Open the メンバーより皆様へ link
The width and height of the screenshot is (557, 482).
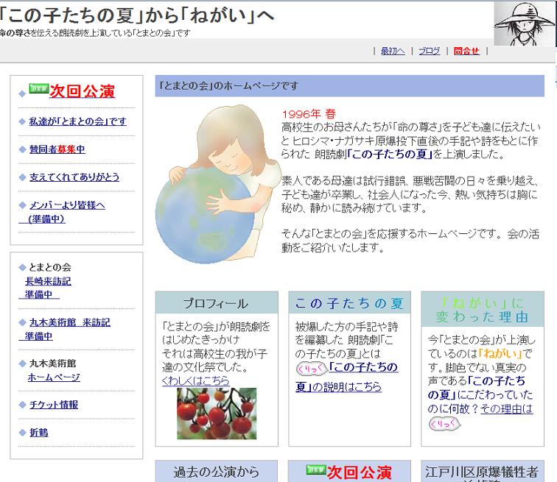pos(67,205)
